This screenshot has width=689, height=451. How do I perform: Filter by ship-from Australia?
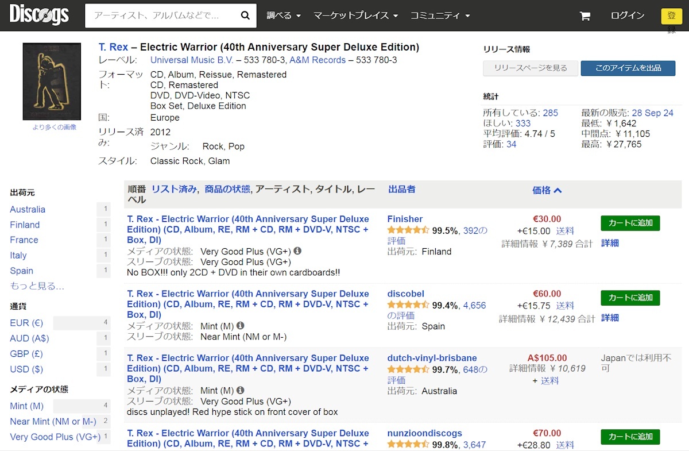click(x=28, y=209)
